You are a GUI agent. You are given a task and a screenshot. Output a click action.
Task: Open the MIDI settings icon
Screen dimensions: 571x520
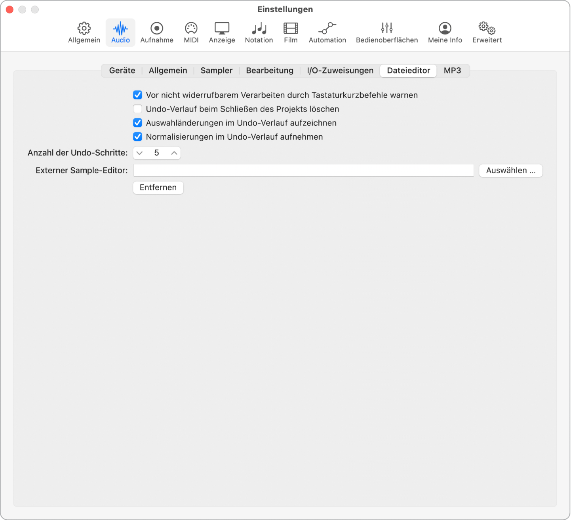coord(191,28)
